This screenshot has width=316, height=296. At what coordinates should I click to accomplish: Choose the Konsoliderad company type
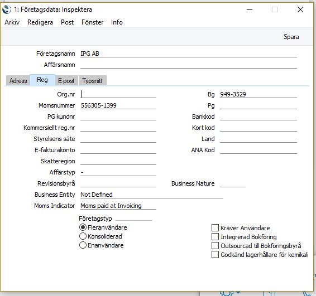[83, 236]
